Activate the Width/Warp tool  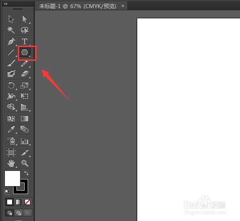(11, 96)
